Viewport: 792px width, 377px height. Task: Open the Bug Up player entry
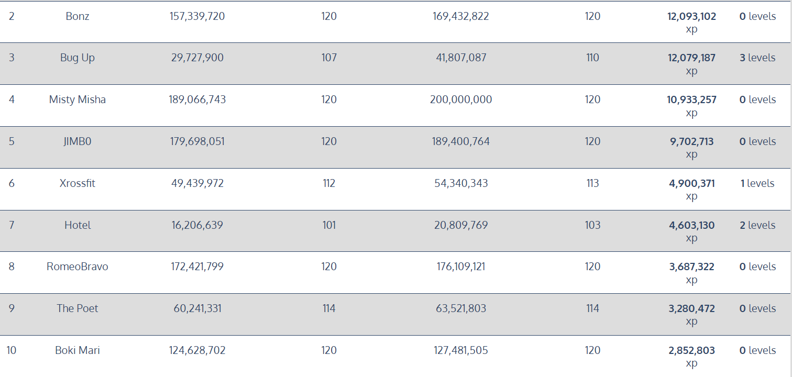point(78,58)
